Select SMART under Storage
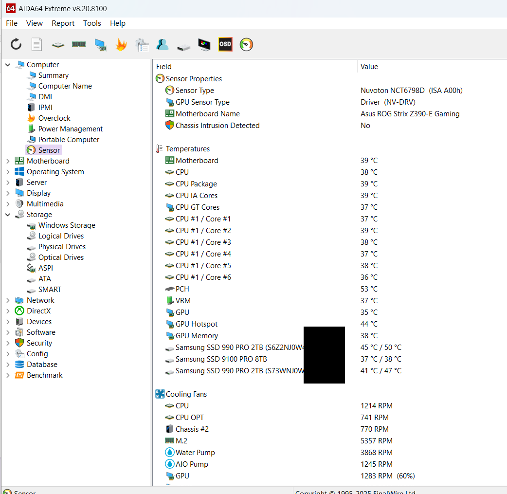Screen dimensions: 507x494 click(50, 290)
